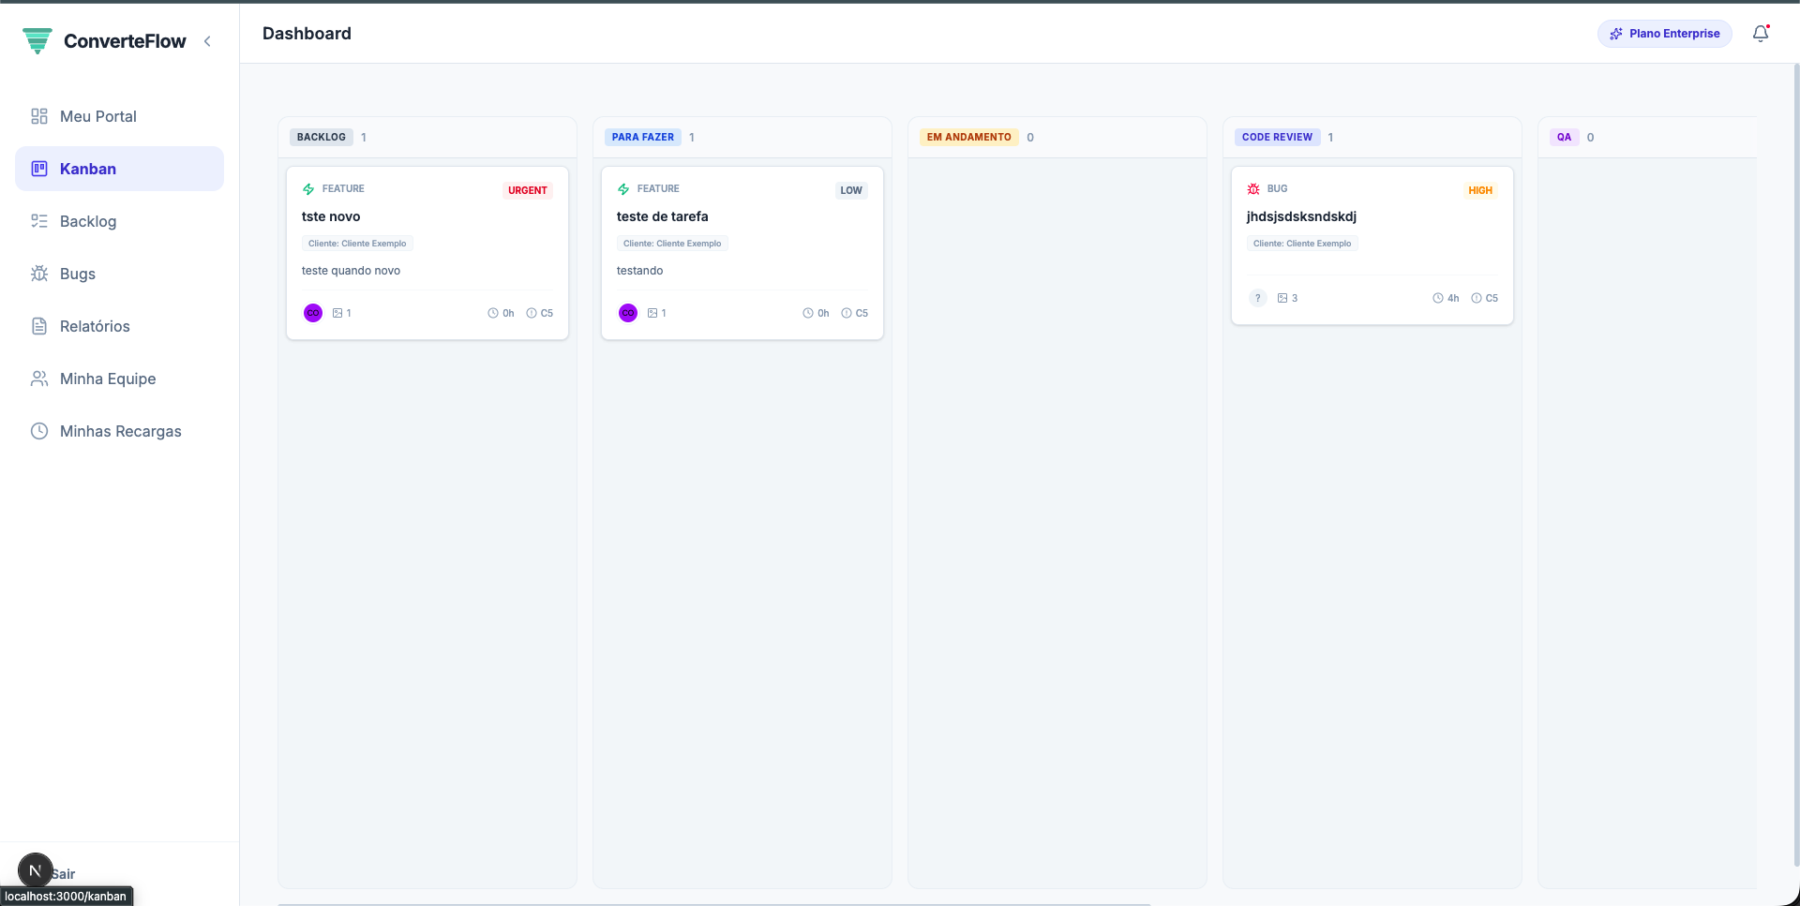Image resolution: width=1800 pixels, height=906 pixels.
Task: Click the C5 complexity indicator on tste novo card
Action: coord(540,313)
